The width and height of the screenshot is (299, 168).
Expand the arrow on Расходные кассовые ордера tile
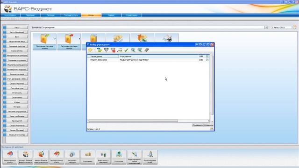click(x=79, y=39)
